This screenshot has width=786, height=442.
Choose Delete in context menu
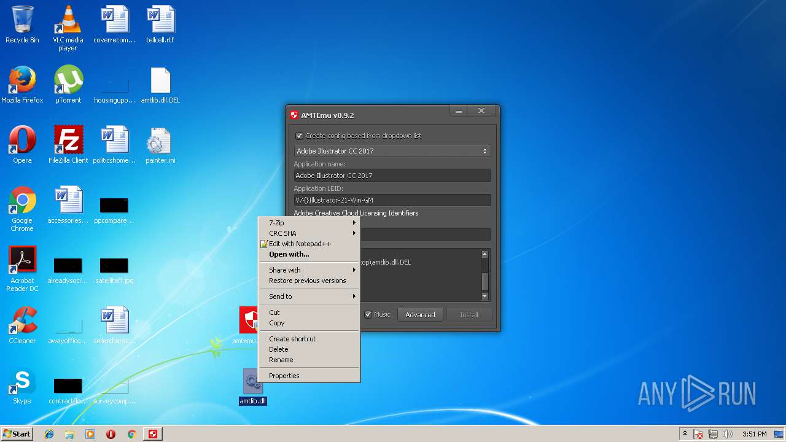pos(309,349)
